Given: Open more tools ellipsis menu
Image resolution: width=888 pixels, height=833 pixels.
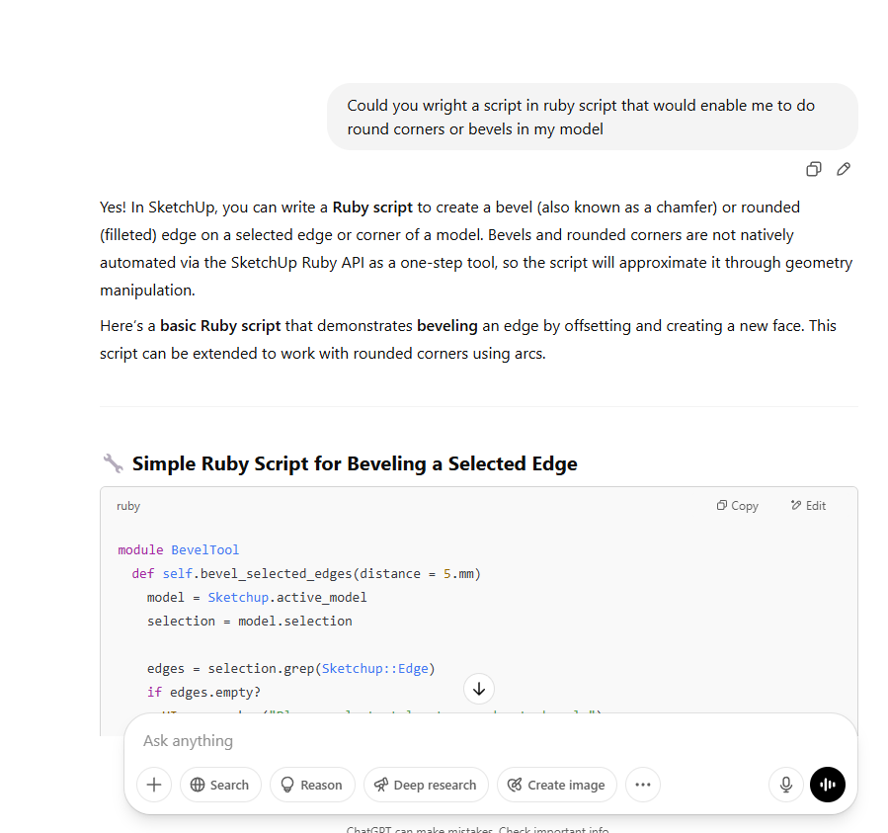Looking at the screenshot, I should coord(643,785).
